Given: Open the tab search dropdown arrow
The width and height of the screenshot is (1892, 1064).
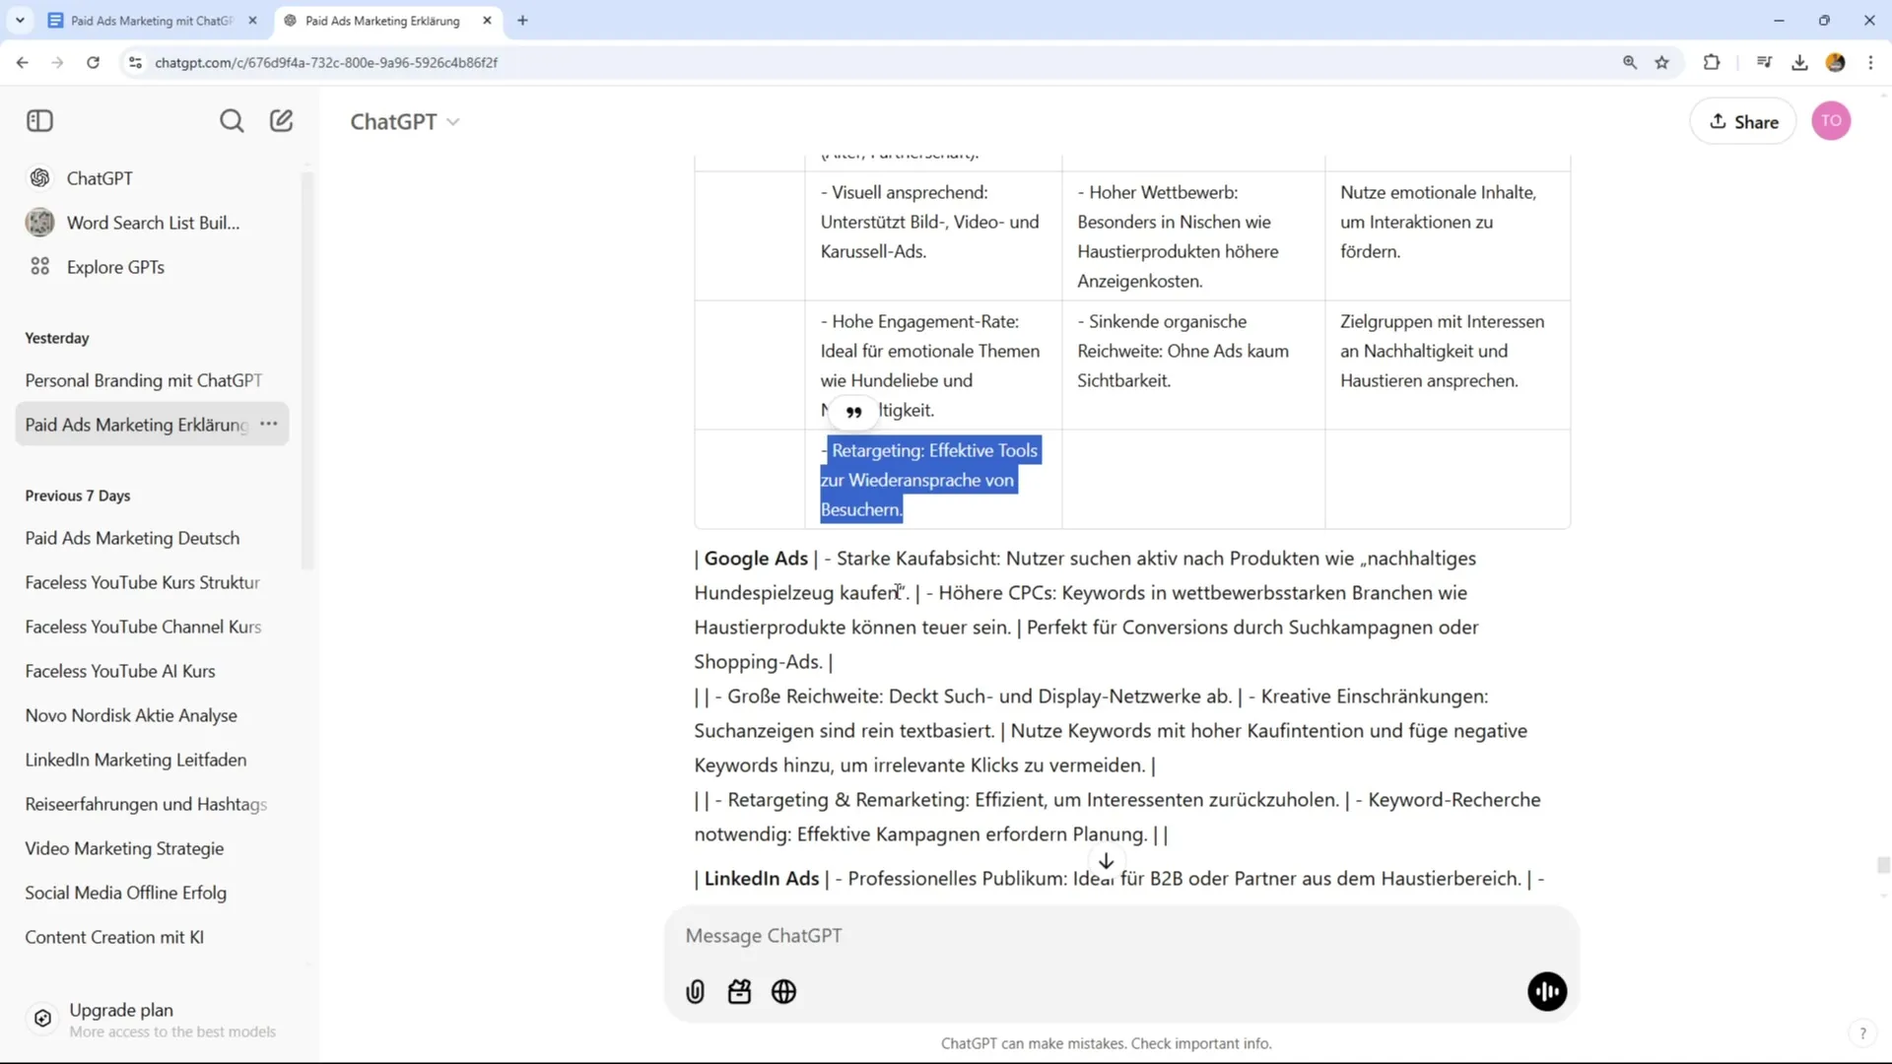Looking at the screenshot, I should coord(20,20).
